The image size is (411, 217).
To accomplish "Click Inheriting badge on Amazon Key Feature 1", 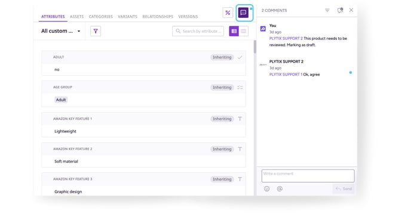I will [x=222, y=119].
